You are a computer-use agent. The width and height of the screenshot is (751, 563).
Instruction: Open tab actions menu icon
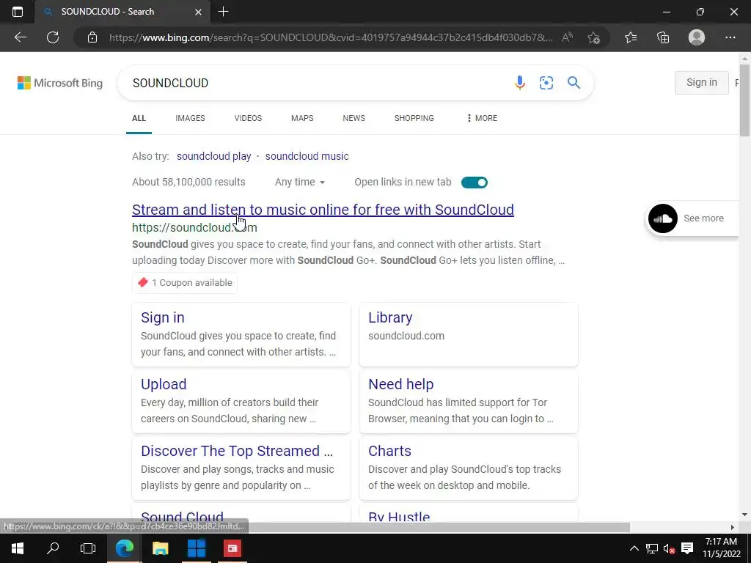pyautogui.click(x=18, y=12)
